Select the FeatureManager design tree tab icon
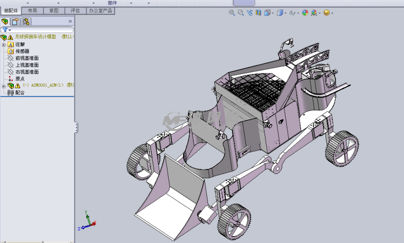The height and width of the screenshot is (243, 404). [x=5, y=21]
